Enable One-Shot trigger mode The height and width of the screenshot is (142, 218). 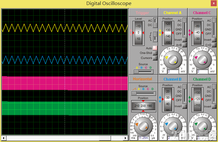pos(155,53)
